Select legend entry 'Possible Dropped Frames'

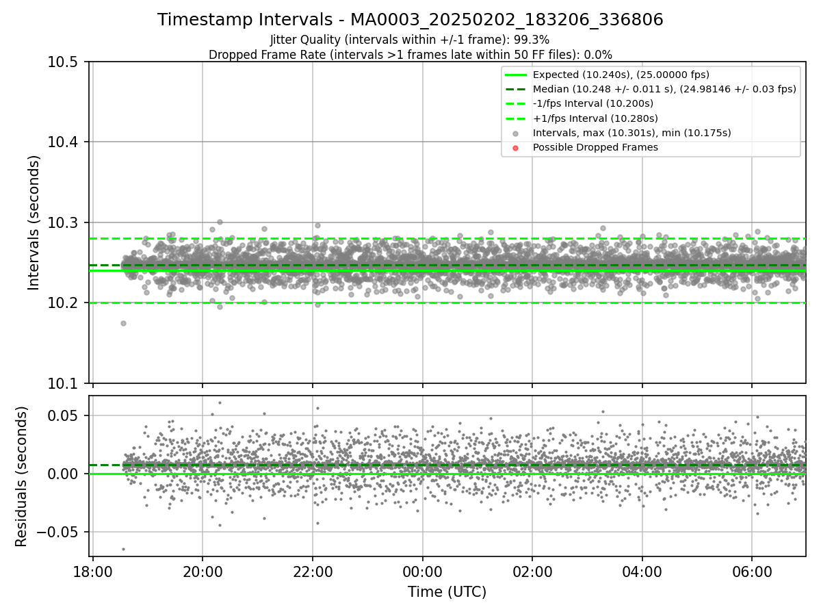coord(595,147)
